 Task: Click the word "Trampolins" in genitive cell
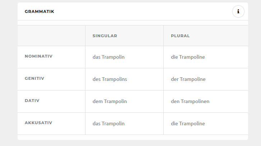(115, 79)
